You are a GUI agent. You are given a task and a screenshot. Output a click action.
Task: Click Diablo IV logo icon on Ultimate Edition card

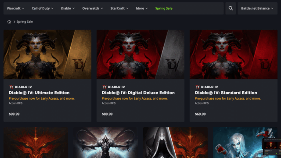pos(11,87)
